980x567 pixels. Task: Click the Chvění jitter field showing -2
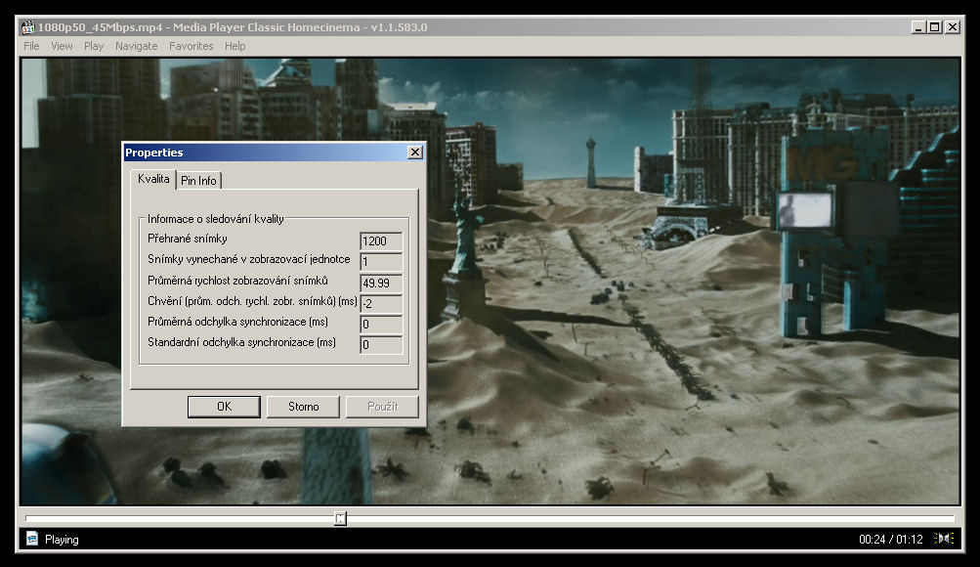[x=381, y=303]
